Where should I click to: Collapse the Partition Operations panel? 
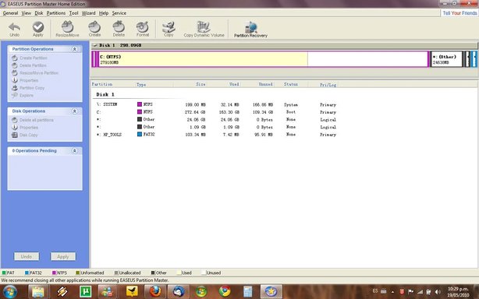click(x=74, y=49)
